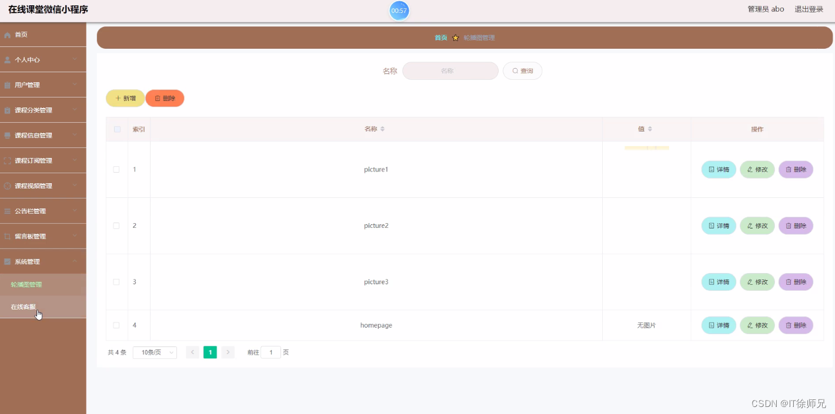835x414 pixels.
Task: Click 修改 for homepage row
Action: tap(757, 325)
